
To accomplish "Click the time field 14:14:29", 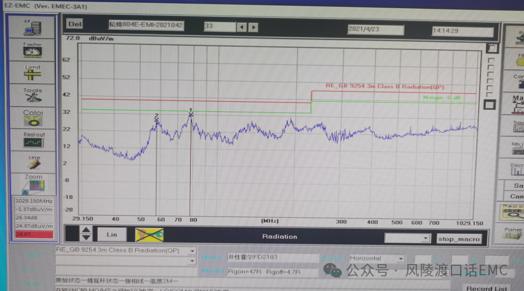I will coord(463,31).
